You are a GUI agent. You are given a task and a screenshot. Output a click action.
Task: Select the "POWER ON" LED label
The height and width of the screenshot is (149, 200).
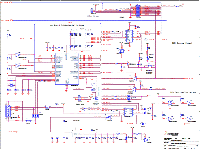pos(122,139)
